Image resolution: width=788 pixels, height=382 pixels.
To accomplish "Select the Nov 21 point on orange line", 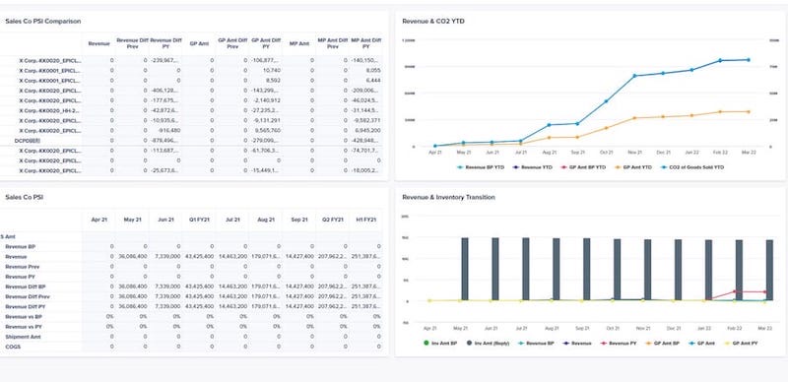I will click(634, 118).
